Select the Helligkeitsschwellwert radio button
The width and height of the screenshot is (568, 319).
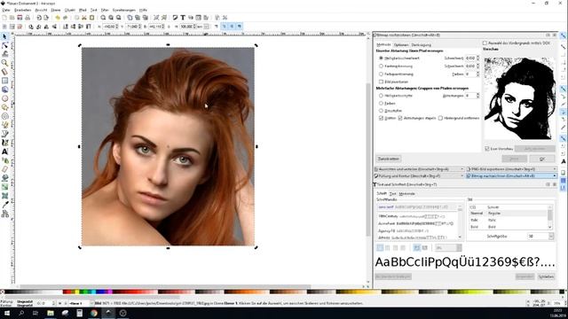pos(381,58)
